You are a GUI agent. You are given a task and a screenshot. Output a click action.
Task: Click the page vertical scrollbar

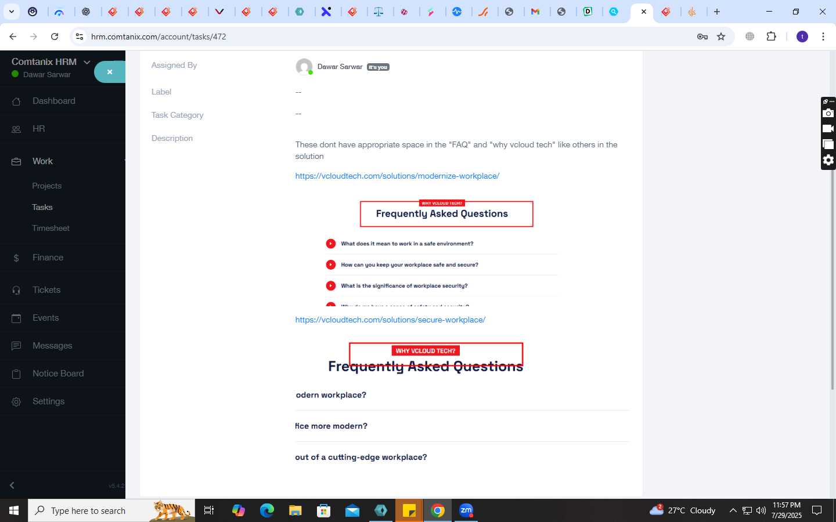tap(833, 278)
